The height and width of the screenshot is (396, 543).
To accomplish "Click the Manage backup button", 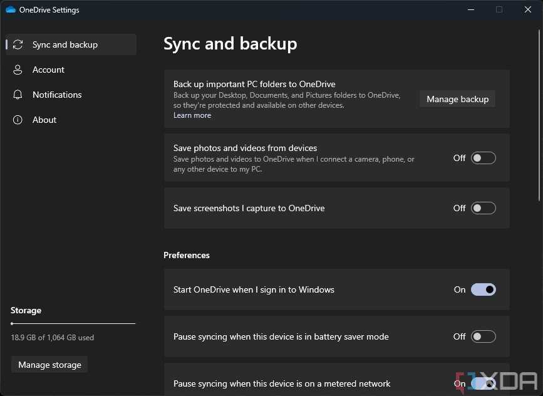I will click(x=457, y=99).
